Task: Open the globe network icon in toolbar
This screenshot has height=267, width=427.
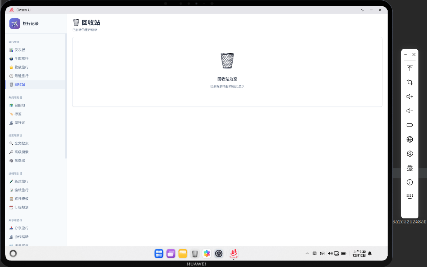Action: click(409, 139)
